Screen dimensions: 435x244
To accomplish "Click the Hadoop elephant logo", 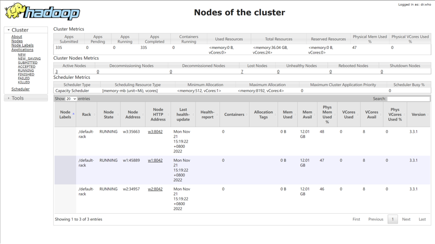I will pyautogui.click(x=42, y=12).
